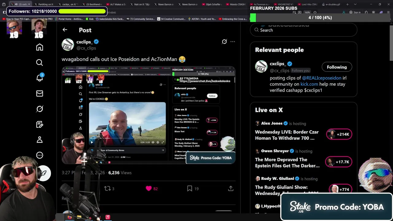Screen dimensions: 393x221
Task: Open the Messages envelope icon
Action: pyautogui.click(x=40, y=94)
